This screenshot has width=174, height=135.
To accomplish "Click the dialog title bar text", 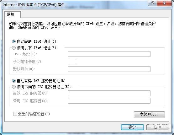I will [34, 5].
